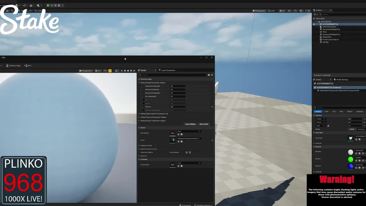Uncheck AmbientColorMapWeight parameter checkbox
Viewport: 366px width, 206px height.
144,86
